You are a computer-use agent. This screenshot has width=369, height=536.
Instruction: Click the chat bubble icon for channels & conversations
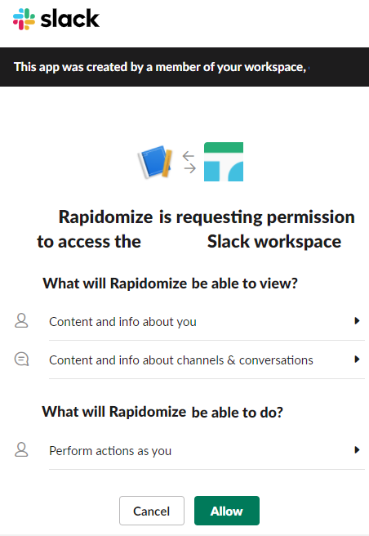pos(21,360)
